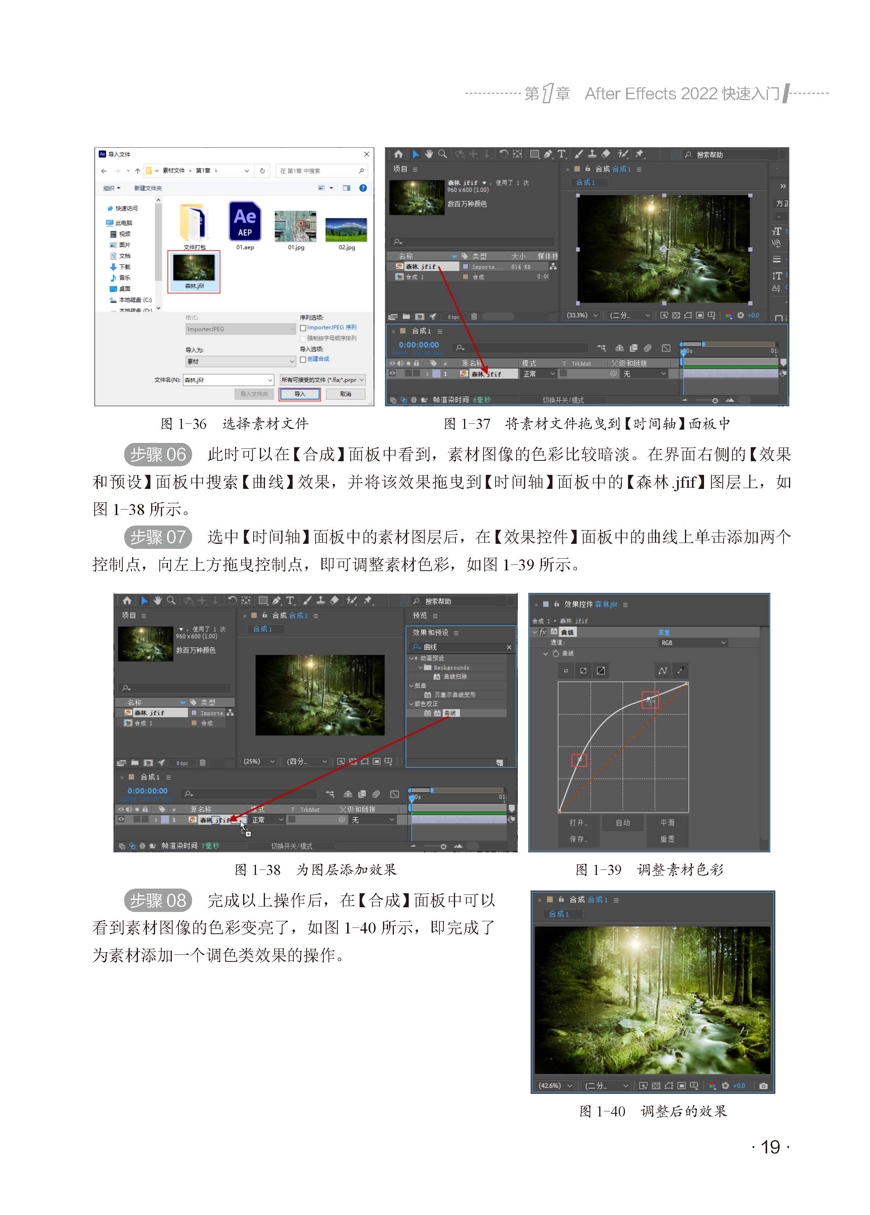Open the 效果控件 panel hamburger menu
870x1215 pixels.
pyautogui.click(x=625, y=605)
